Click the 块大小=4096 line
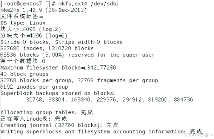 point(31,29)
